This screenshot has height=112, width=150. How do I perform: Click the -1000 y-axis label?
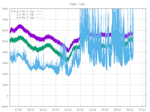[4, 106]
